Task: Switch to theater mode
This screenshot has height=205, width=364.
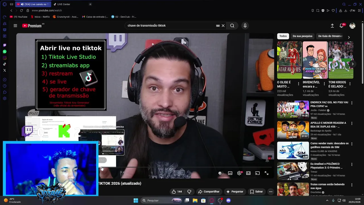Action: point(248,173)
